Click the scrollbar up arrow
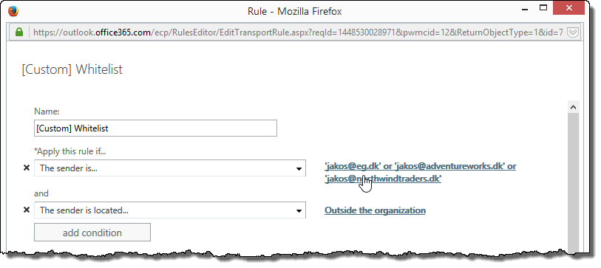This screenshot has width=601, height=268. (574, 107)
